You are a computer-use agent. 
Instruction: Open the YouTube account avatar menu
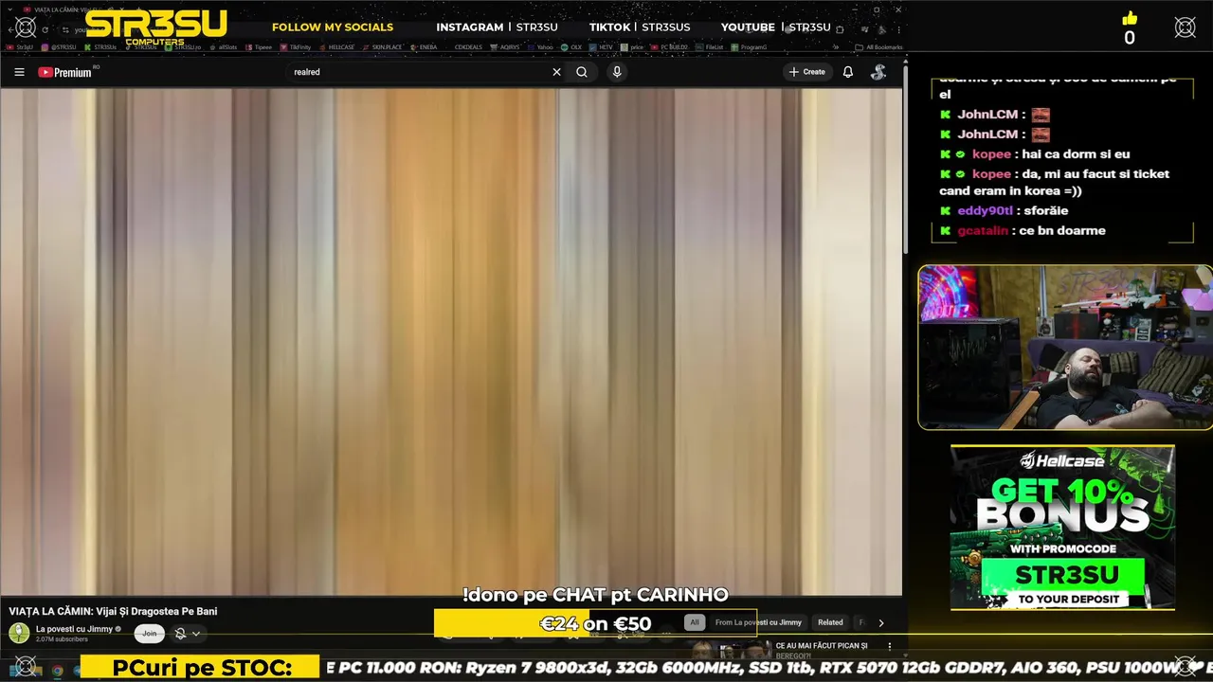click(x=878, y=72)
